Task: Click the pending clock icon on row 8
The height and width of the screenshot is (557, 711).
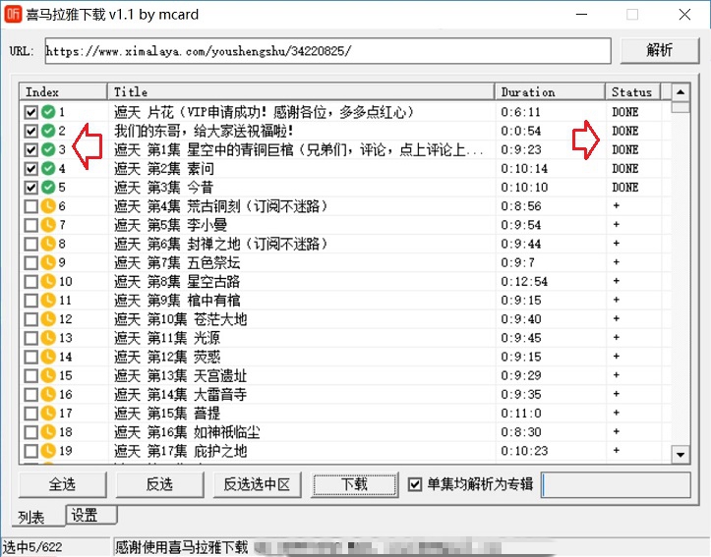Action: point(48,244)
